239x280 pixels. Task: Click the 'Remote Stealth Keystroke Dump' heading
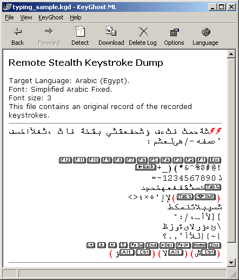[x=86, y=63]
